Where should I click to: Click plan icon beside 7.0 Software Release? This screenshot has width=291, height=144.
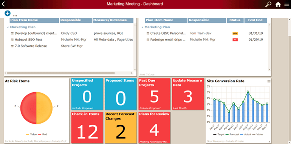point(12,46)
